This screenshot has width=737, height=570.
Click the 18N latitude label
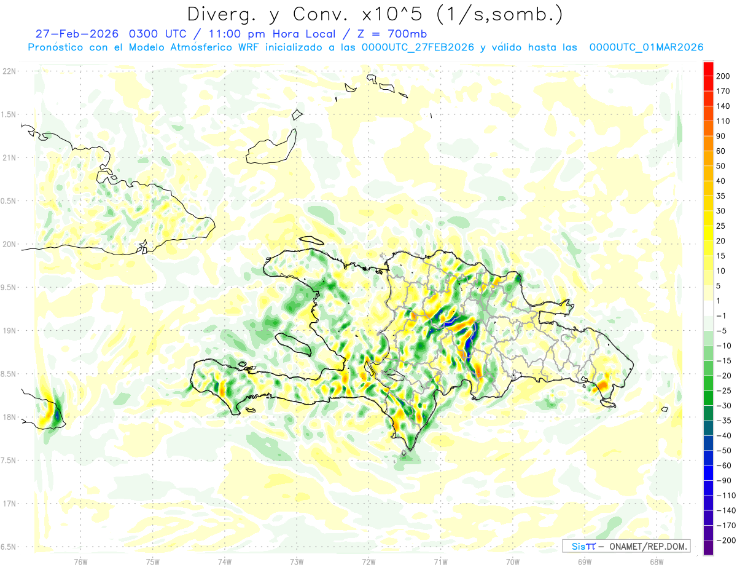click(9, 418)
